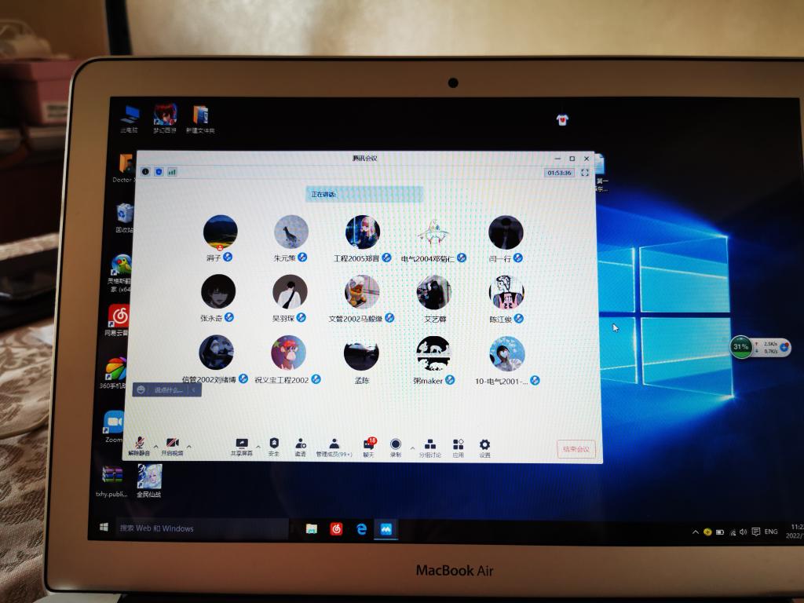Click mic icon next to 电气2004邓菊仁
The width and height of the screenshot is (804, 603).
pyautogui.click(x=462, y=258)
